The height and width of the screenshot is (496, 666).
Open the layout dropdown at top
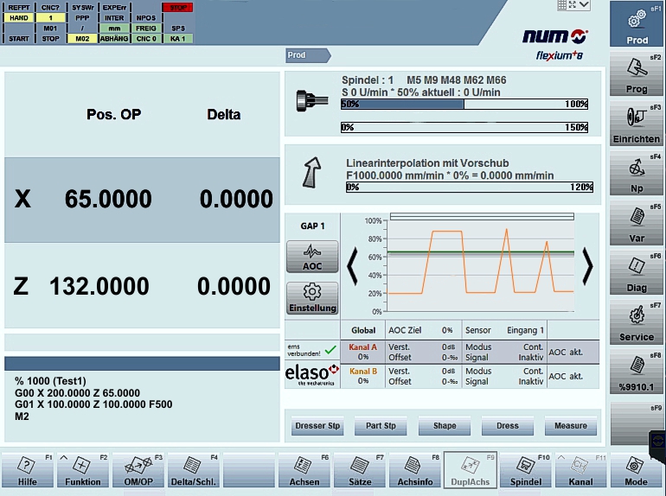(x=574, y=5)
